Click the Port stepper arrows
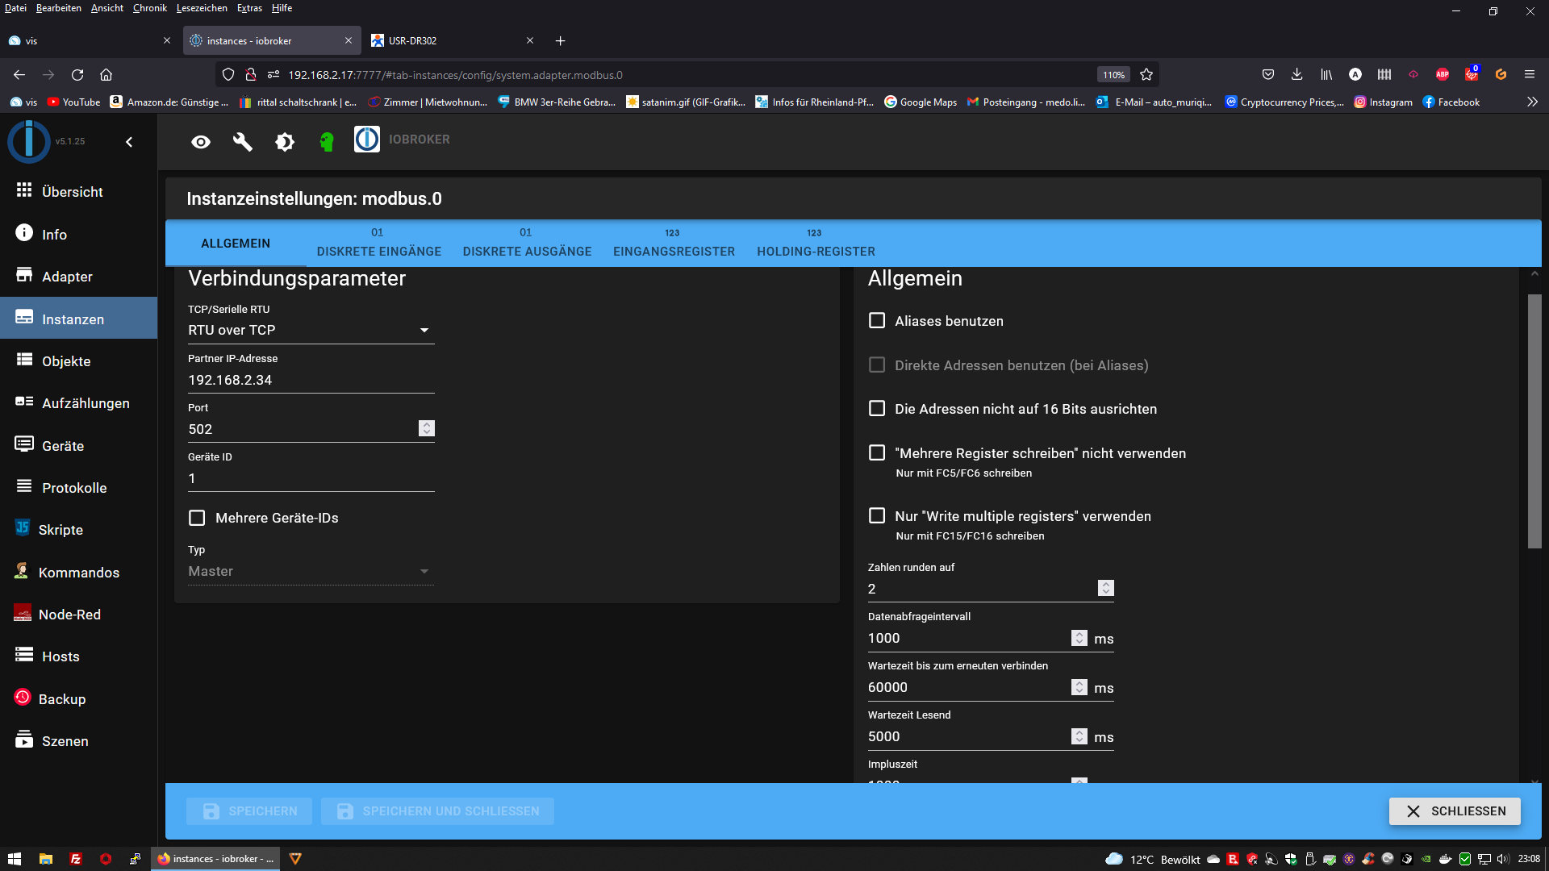 pyautogui.click(x=427, y=429)
